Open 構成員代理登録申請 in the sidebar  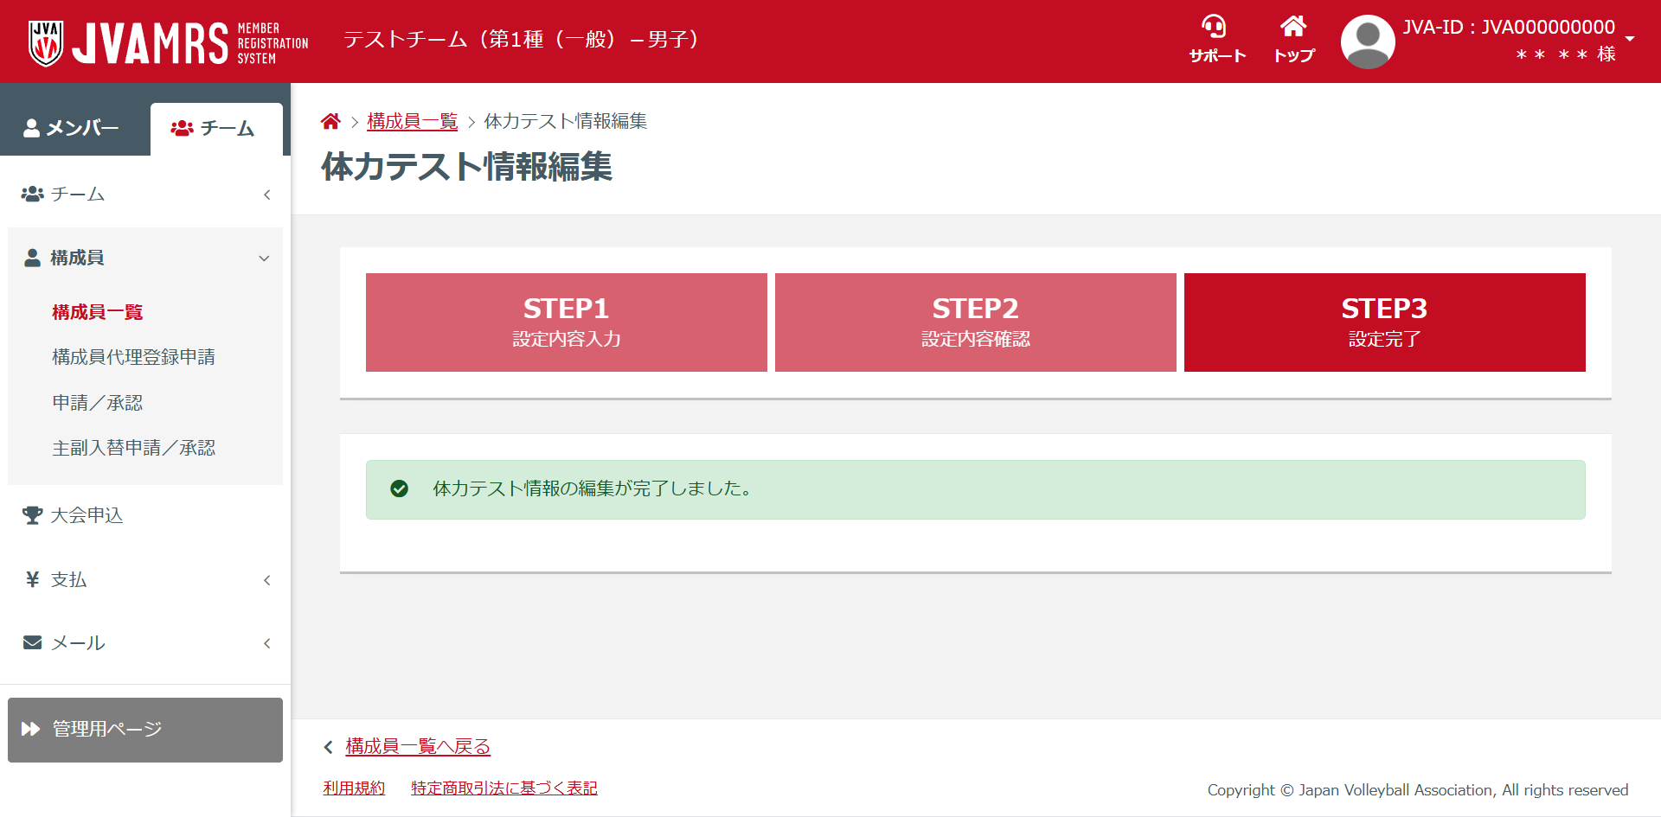tap(133, 357)
